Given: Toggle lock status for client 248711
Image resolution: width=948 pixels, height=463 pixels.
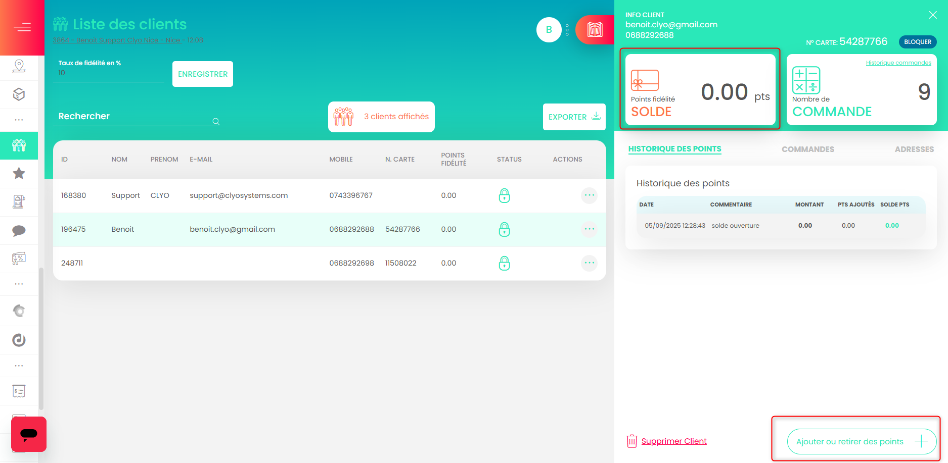Looking at the screenshot, I should point(504,263).
